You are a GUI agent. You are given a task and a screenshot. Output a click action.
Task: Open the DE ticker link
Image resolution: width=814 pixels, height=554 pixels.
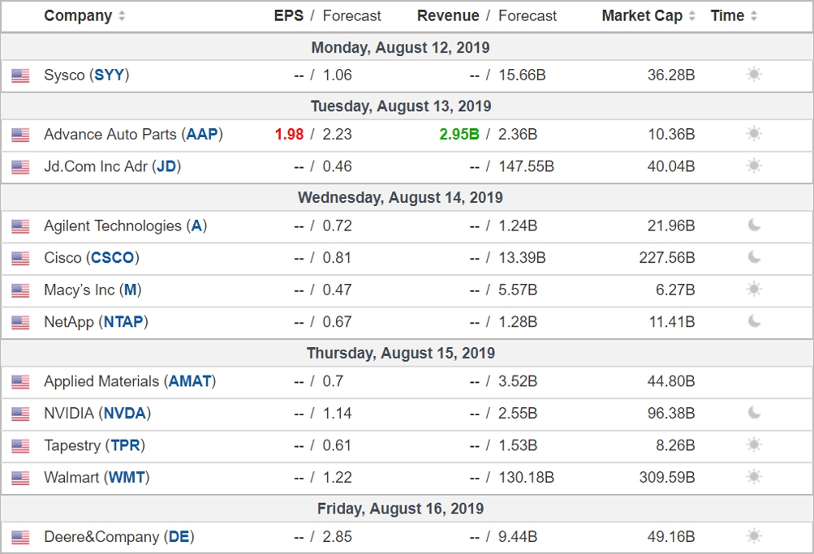click(179, 537)
